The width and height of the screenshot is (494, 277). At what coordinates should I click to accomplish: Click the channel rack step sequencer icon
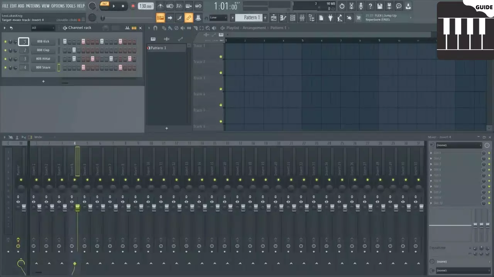coord(134,28)
